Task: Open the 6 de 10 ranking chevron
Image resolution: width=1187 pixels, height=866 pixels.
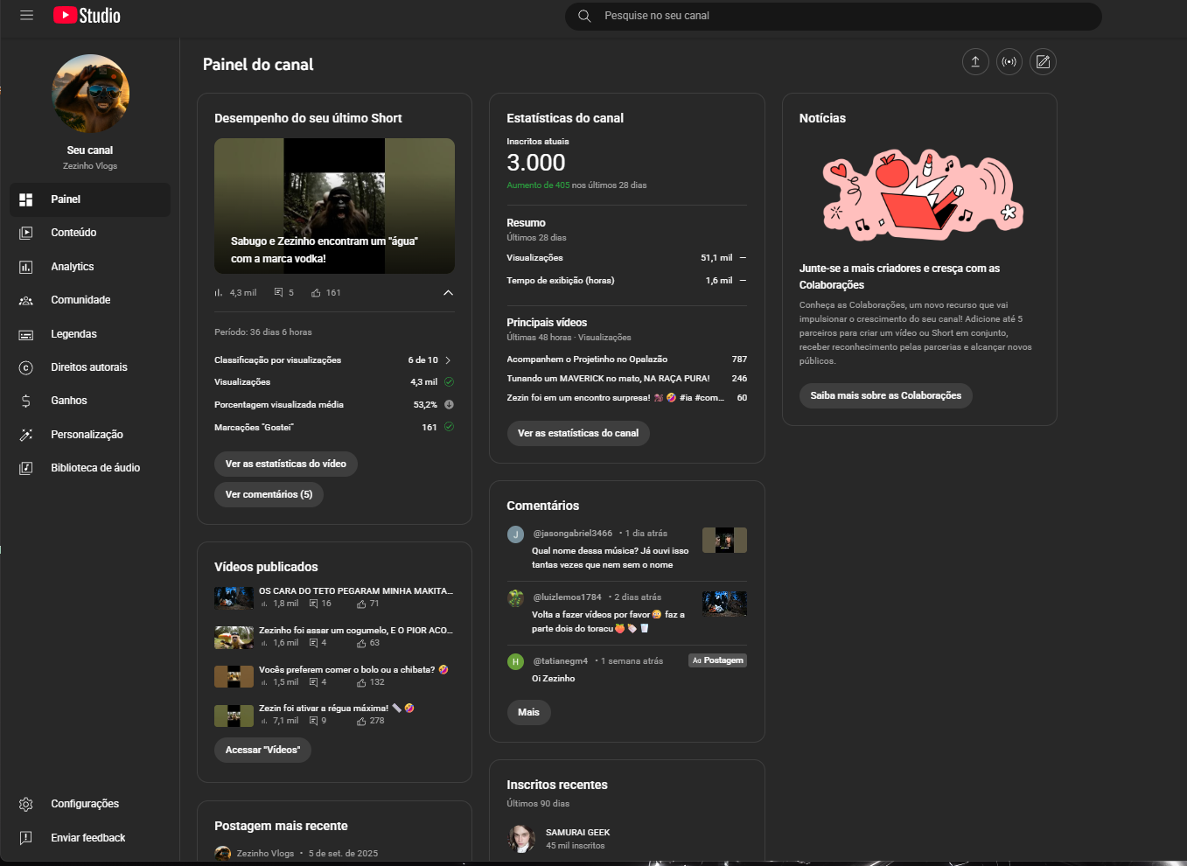Action: tap(448, 360)
